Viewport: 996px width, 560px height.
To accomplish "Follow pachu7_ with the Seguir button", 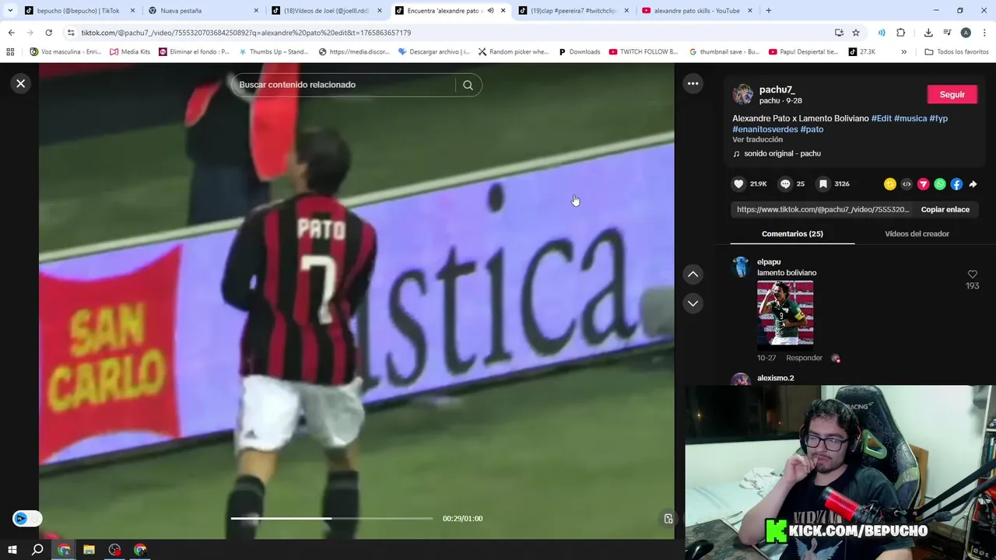I will pyautogui.click(x=952, y=94).
